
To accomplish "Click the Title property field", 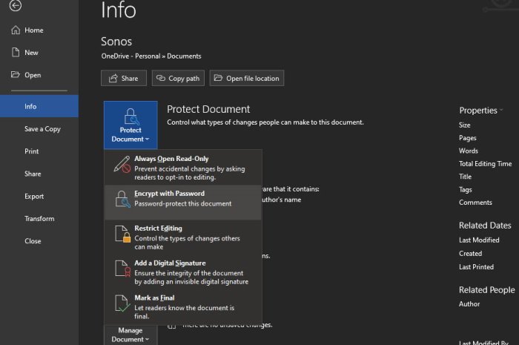I will (x=465, y=177).
